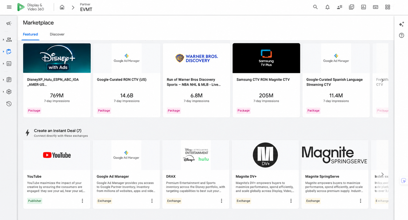Click the Disney+ with Ads thumbnail
This screenshot has width=408, height=220.
coord(57,58)
